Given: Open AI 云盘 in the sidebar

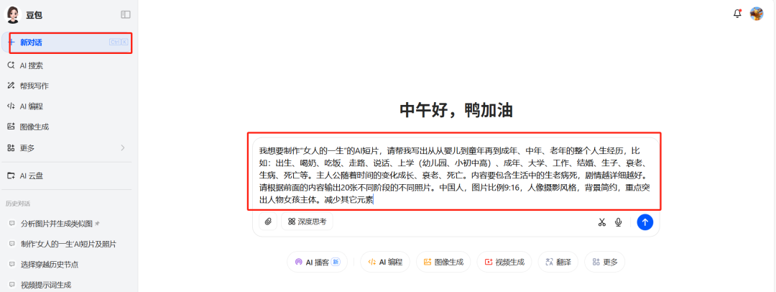Looking at the screenshot, I should [31, 175].
